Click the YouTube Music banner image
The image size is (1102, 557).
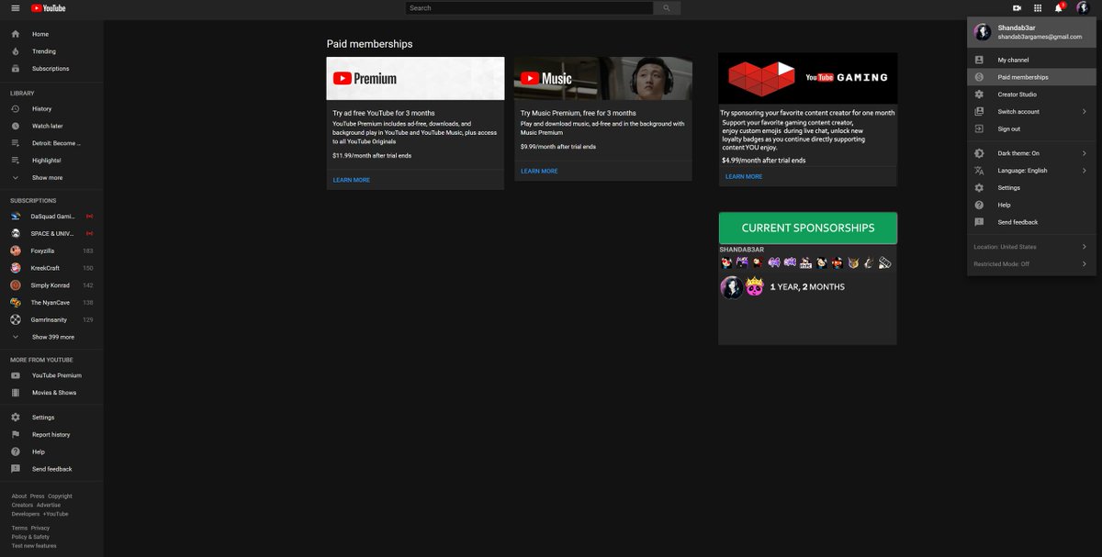602,79
